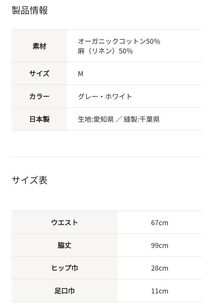Click the グレー・ホワイト color value

(105, 96)
